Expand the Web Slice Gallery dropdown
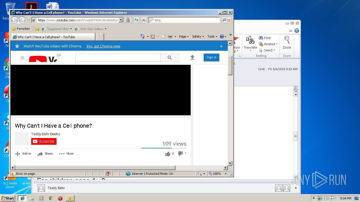The image size is (360, 202). point(105,29)
